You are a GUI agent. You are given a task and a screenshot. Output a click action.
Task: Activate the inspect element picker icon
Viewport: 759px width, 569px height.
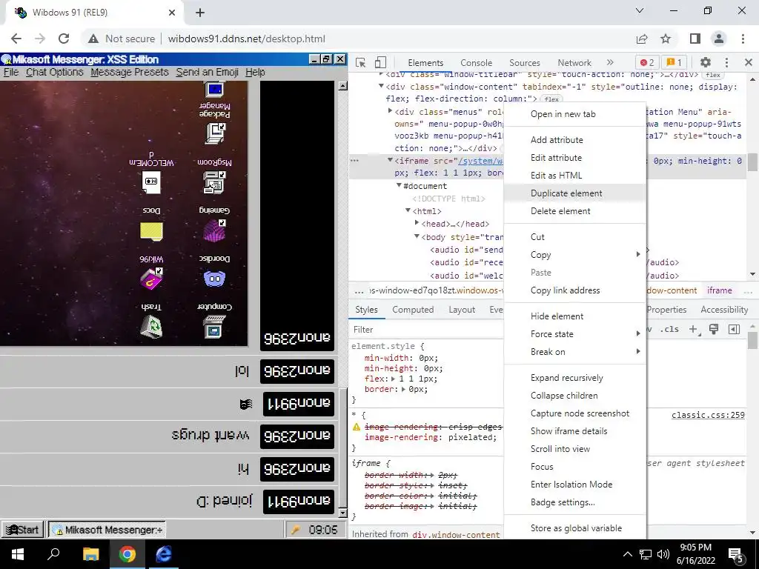[x=360, y=62]
